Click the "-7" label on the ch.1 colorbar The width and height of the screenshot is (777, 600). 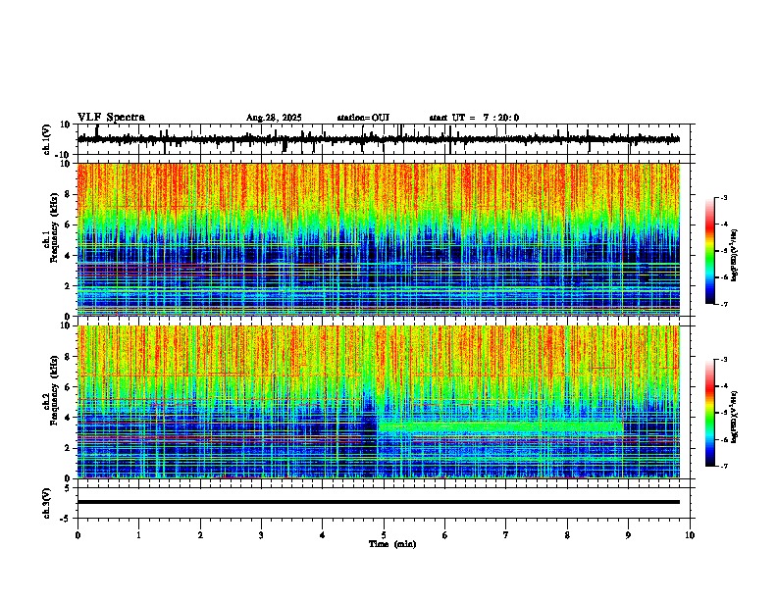pos(723,304)
